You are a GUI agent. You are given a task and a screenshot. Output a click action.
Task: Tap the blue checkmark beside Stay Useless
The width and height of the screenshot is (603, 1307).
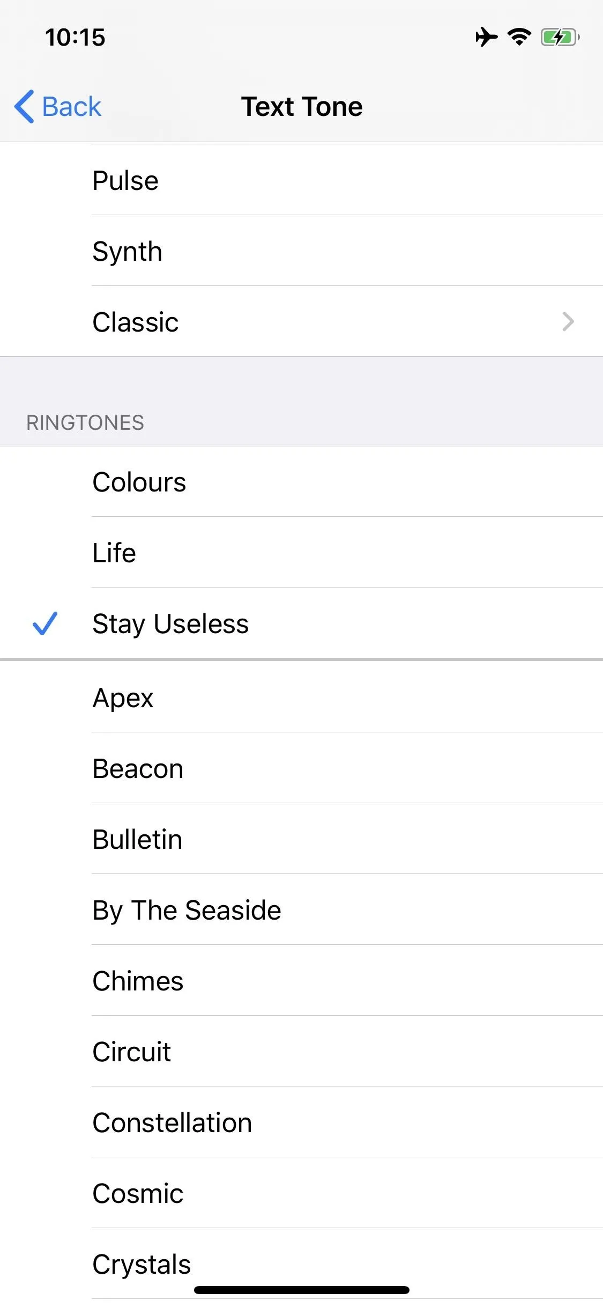coord(44,623)
